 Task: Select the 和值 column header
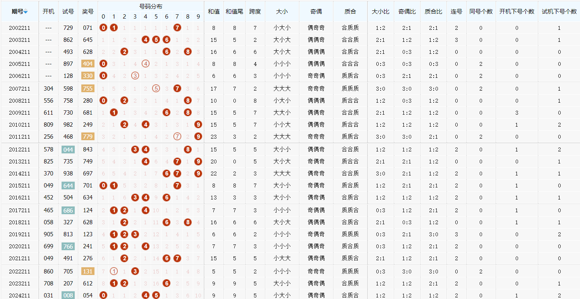tap(214, 11)
